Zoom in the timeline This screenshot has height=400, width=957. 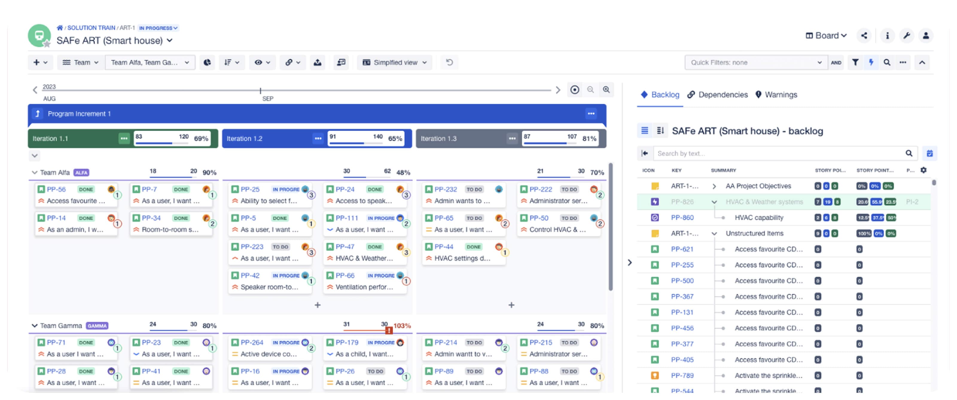point(606,90)
